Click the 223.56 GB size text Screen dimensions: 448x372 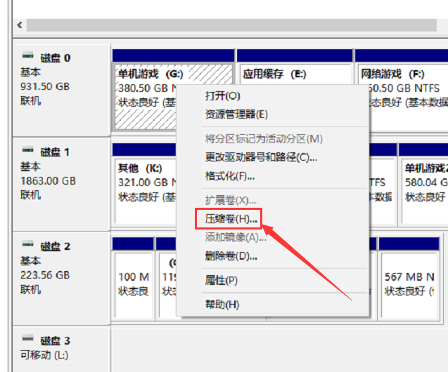tap(45, 275)
